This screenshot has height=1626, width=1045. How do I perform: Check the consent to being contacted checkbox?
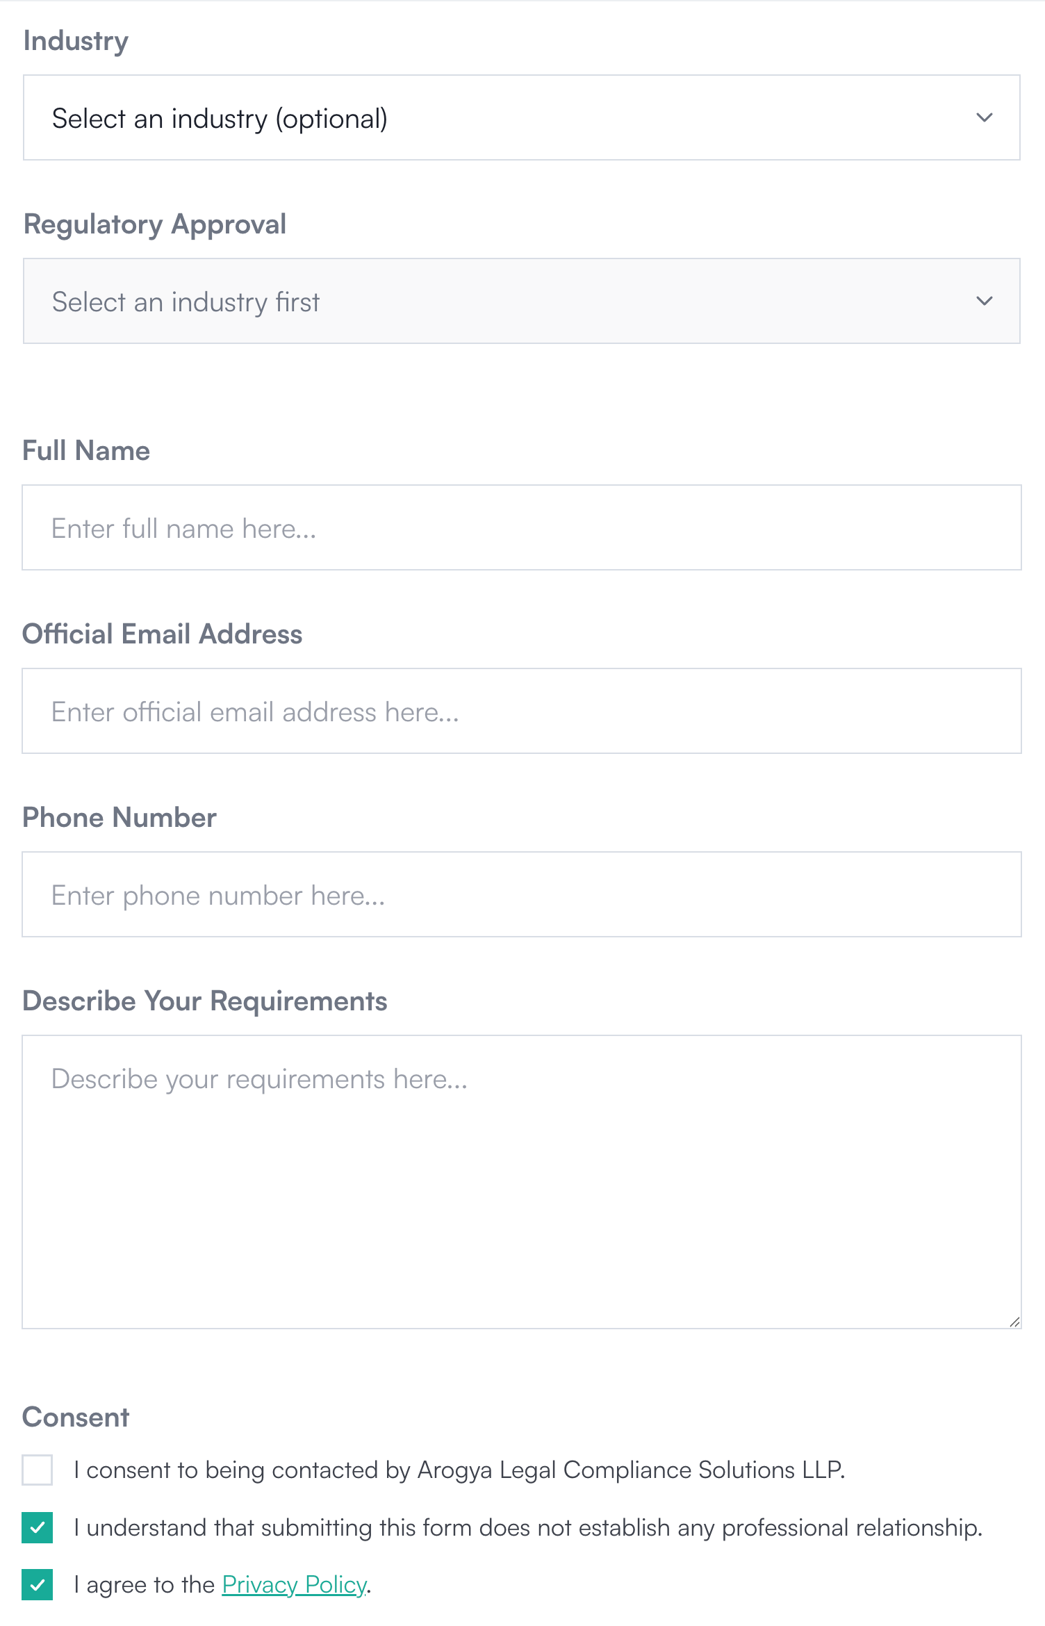click(x=38, y=1470)
